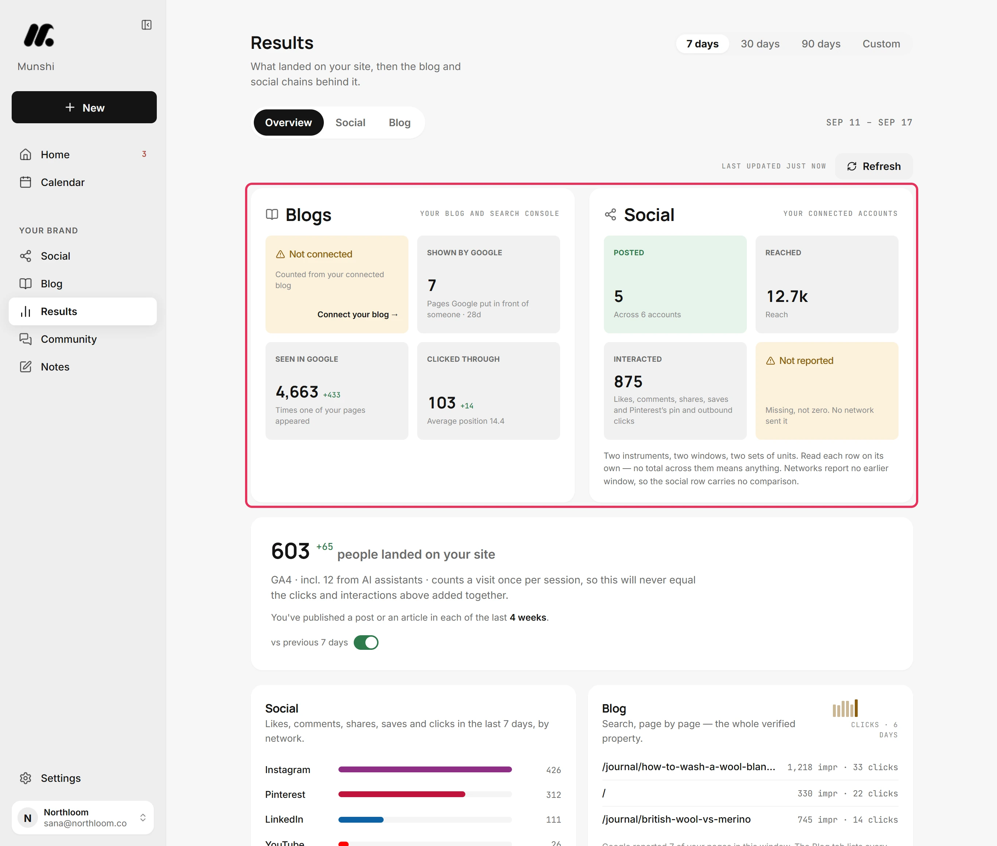Expand the Northloom account switcher chevrons

143,818
